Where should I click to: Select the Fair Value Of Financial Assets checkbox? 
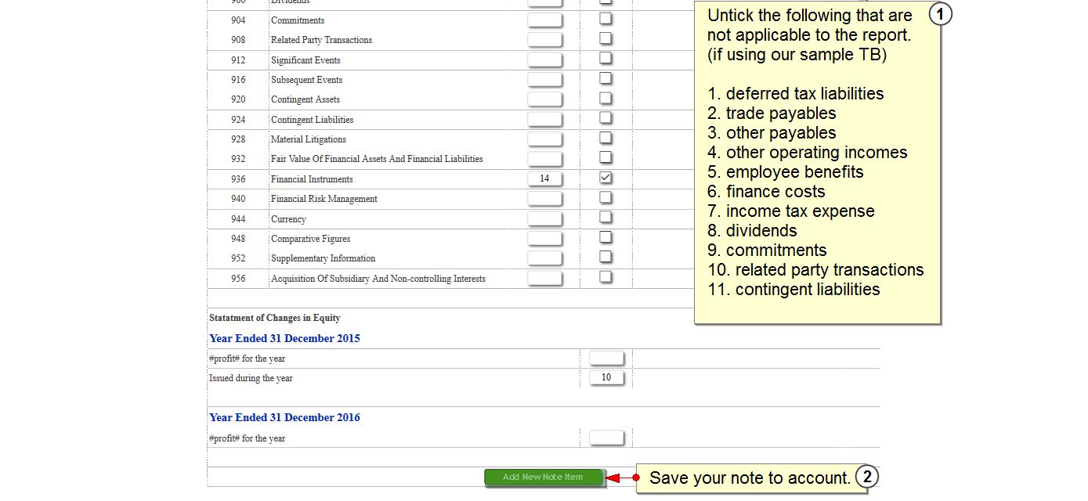[605, 157]
